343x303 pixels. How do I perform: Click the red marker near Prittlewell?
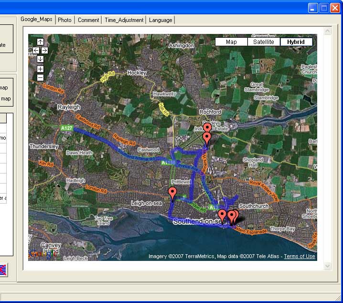coord(172,194)
